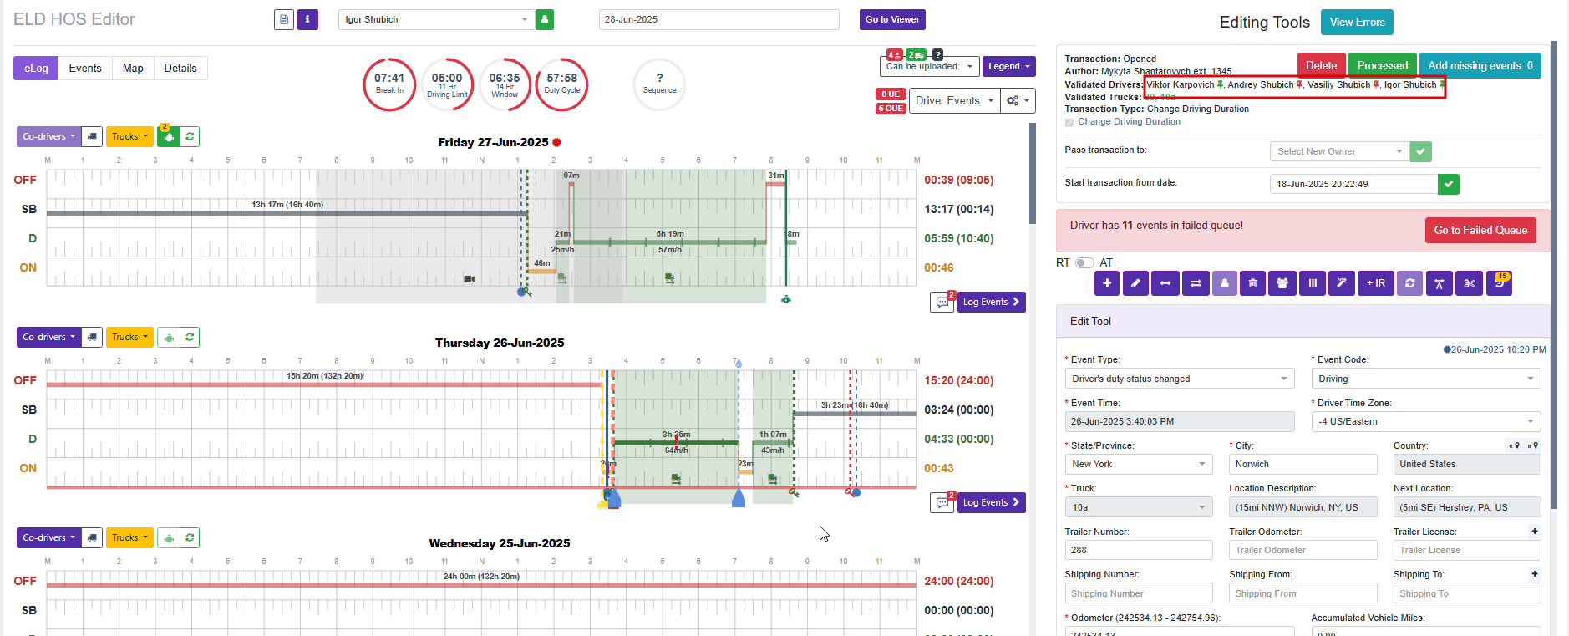The width and height of the screenshot is (1569, 636).
Task: Open the gears settings dropdown
Action: pyautogui.click(x=1018, y=101)
